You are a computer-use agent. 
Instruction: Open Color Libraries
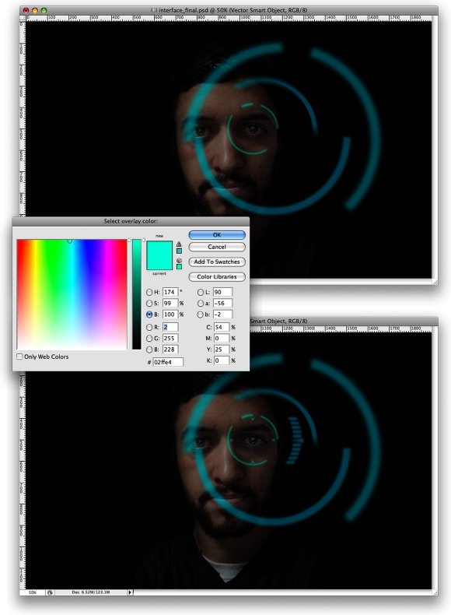click(217, 276)
